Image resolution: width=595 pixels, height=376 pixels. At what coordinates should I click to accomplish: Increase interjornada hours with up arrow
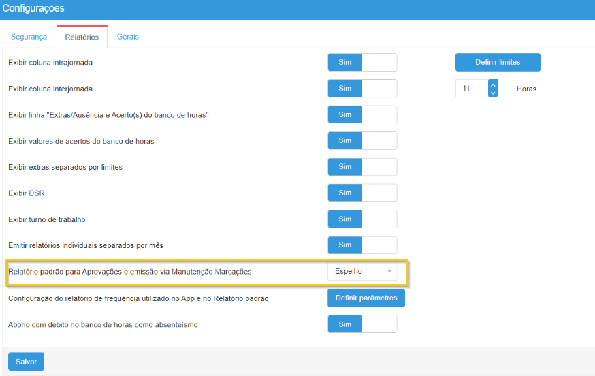coord(493,84)
